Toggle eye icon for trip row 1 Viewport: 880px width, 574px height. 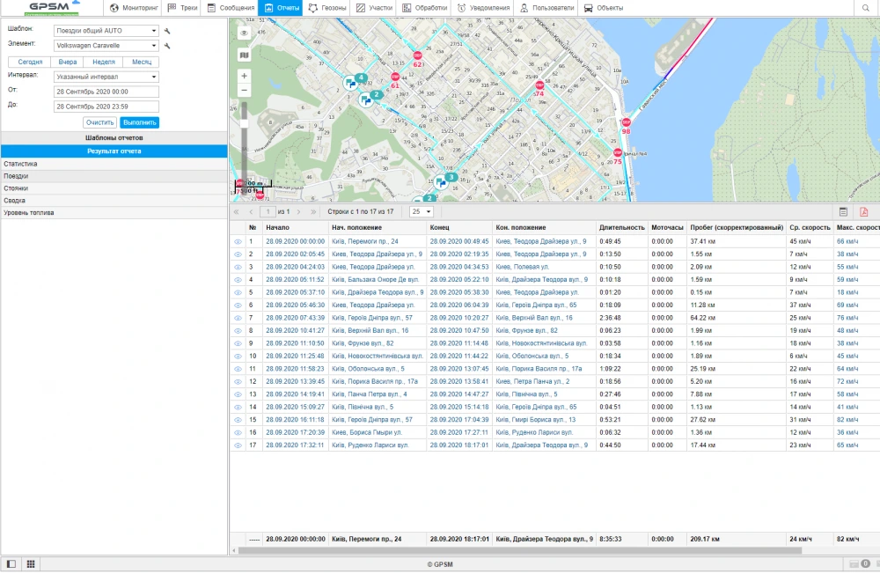click(238, 241)
